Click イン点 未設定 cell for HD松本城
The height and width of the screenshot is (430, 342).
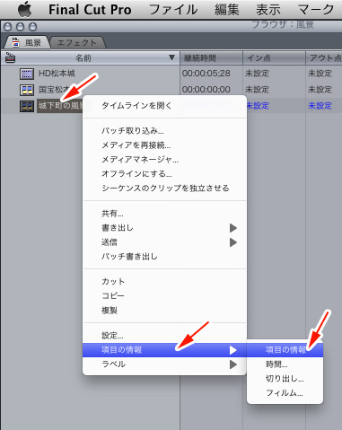click(257, 74)
